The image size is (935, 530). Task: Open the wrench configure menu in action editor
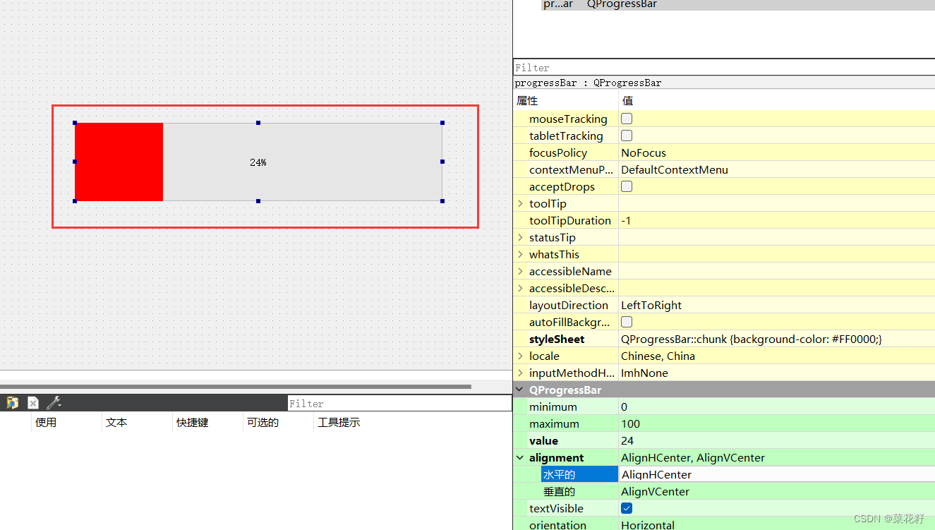54,402
